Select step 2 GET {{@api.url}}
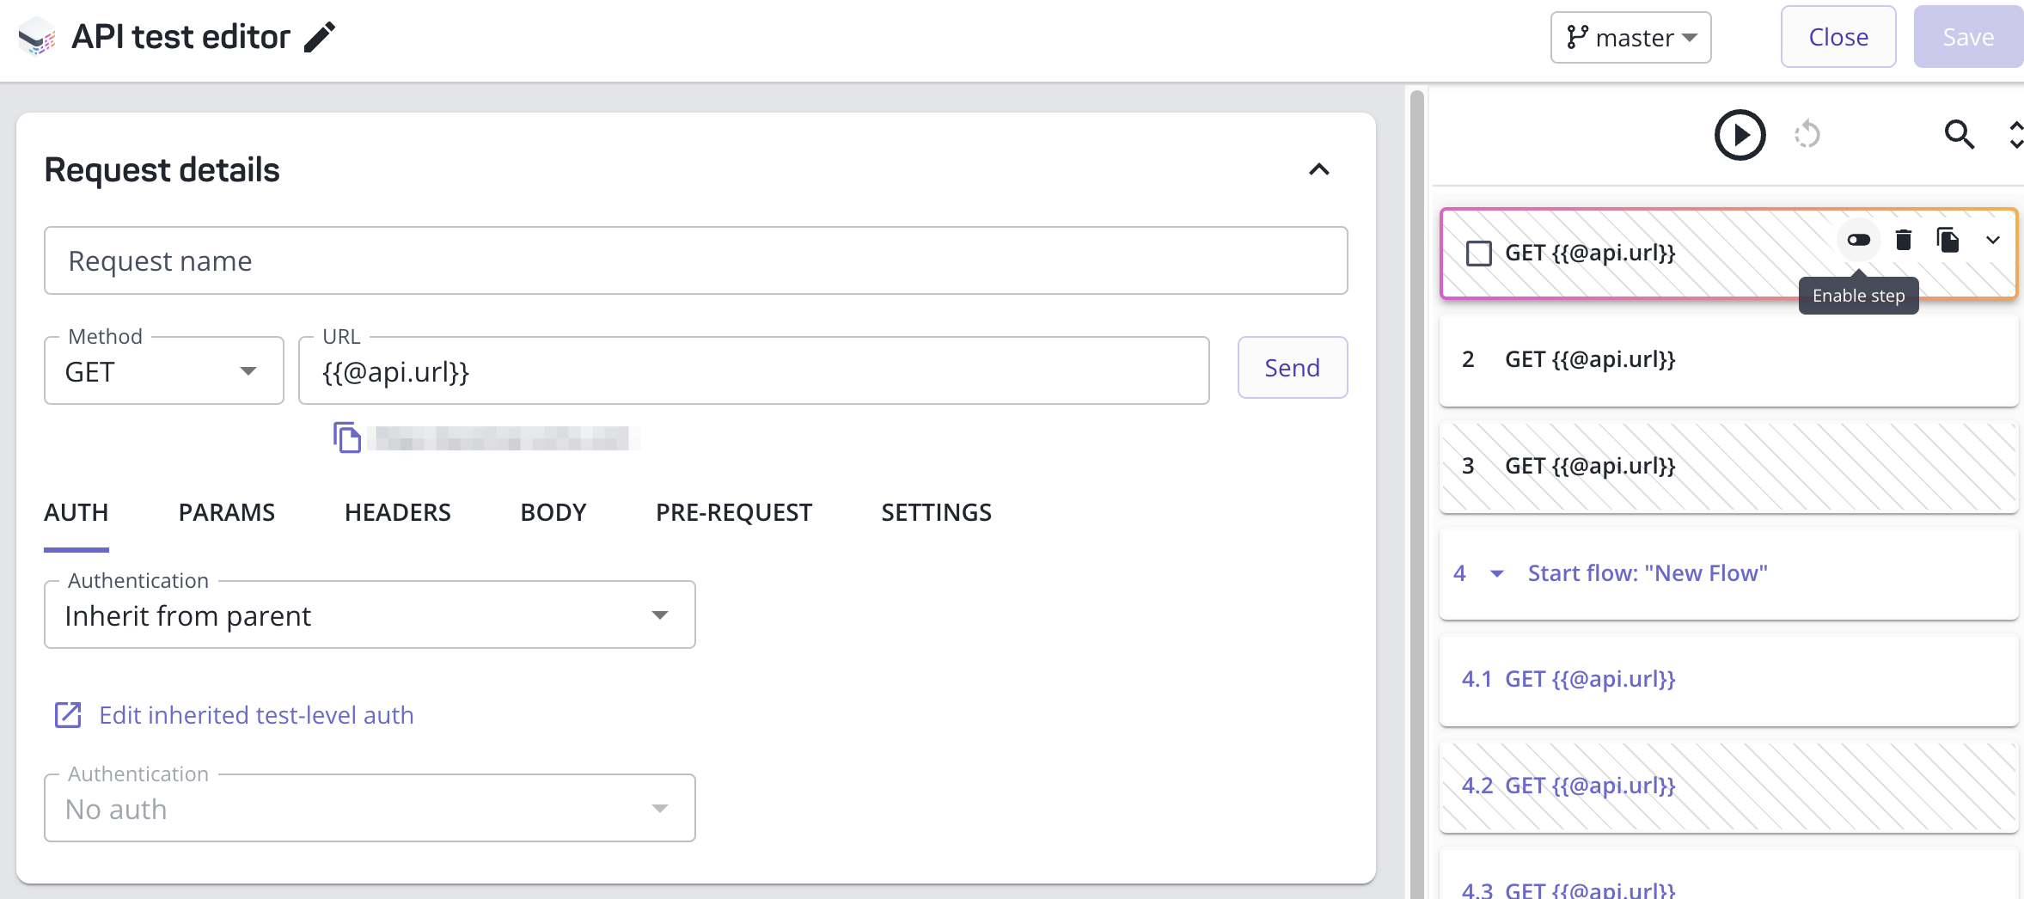This screenshot has width=2024, height=899. (x=1728, y=360)
